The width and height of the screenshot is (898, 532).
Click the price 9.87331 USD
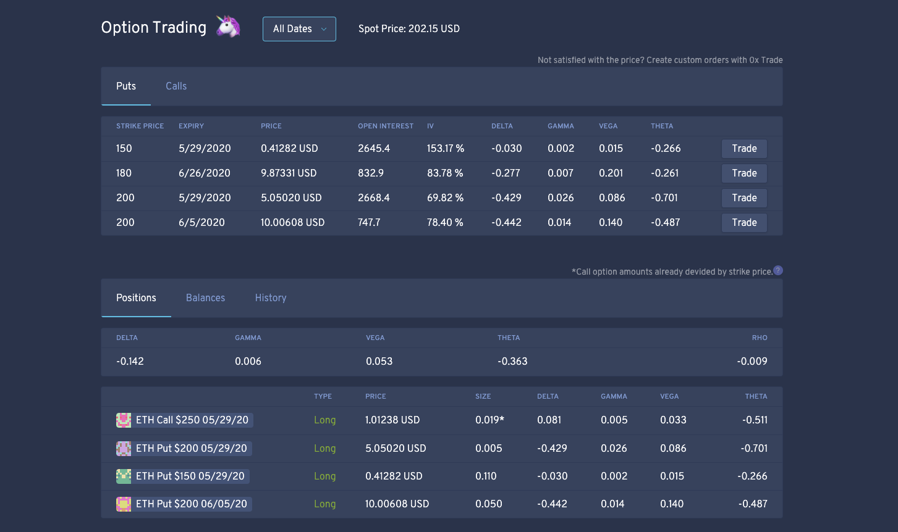[289, 173]
